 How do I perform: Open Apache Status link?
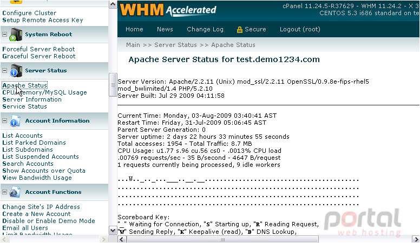(x=25, y=85)
